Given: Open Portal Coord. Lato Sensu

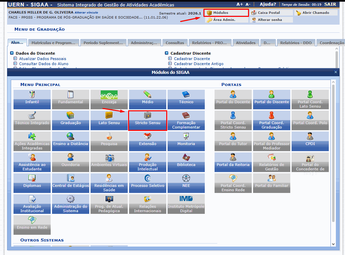Looking at the screenshot, I should pyautogui.click(x=310, y=99).
